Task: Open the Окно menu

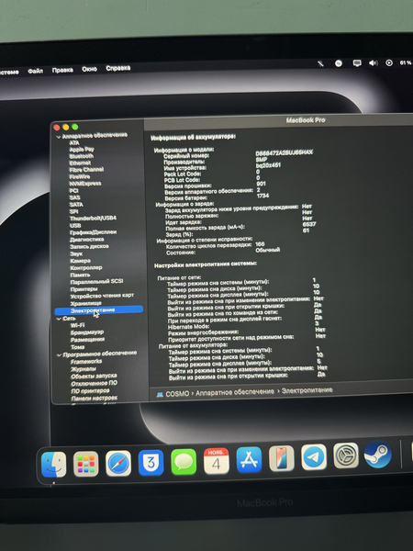Action: click(89, 69)
